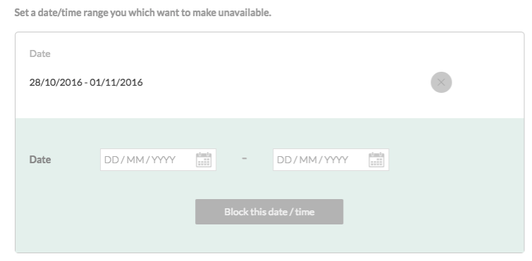Image resolution: width=532 pixels, height=261 pixels.
Task: Focus the second DD/MM/YYYY end date field
Action: coord(330,160)
